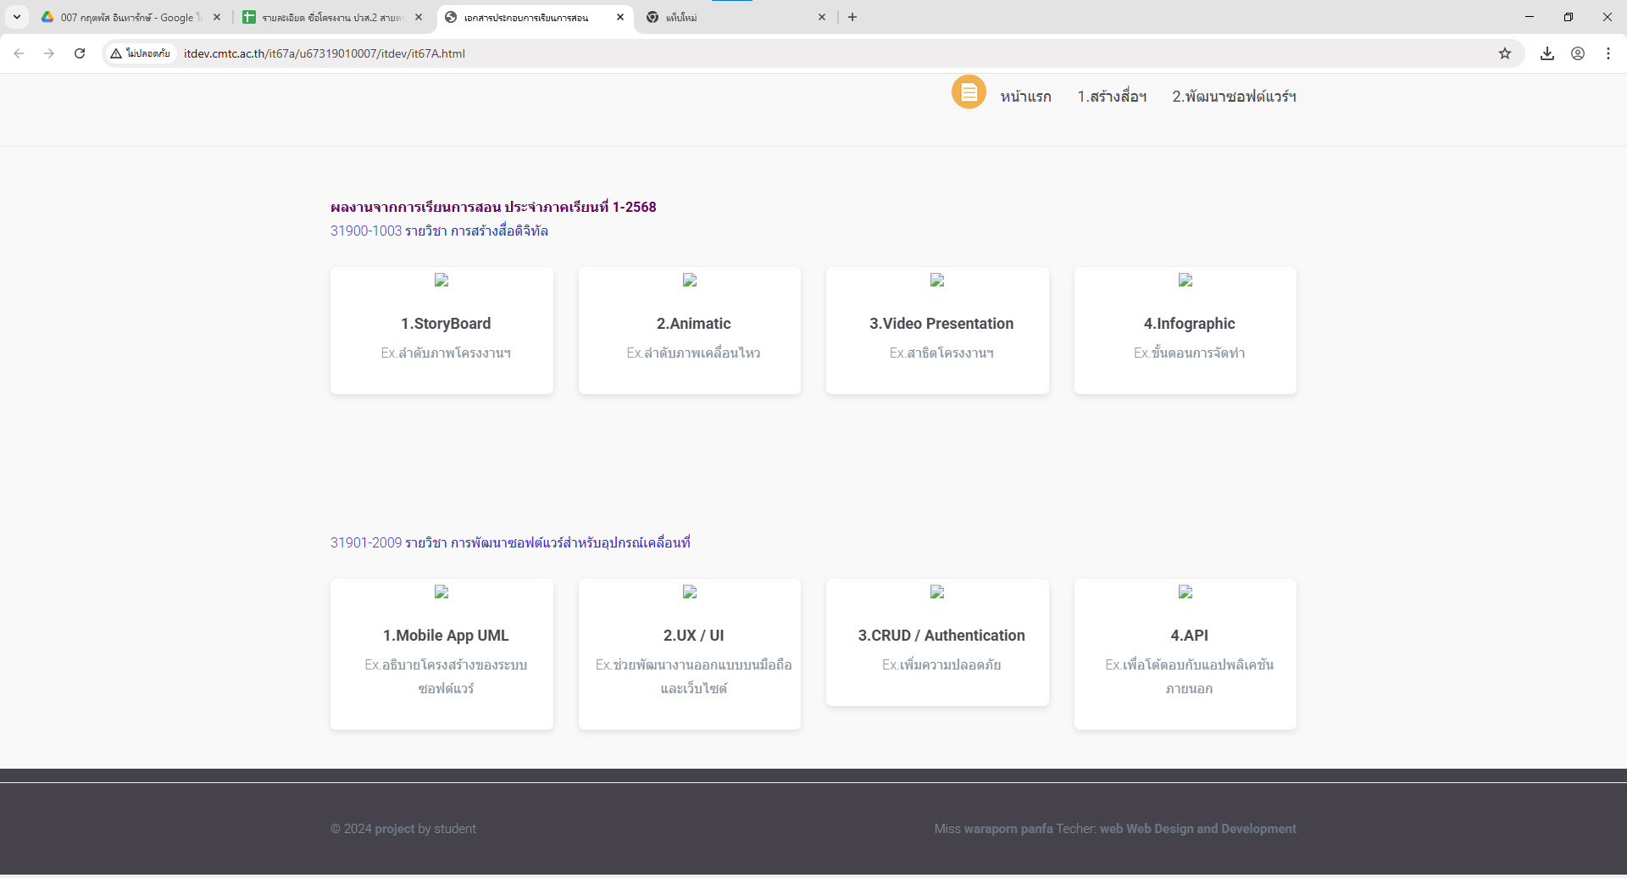This screenshot has height=878, width=1627.
Task: Switch to the Google Sheets tab
Action: (330, 17)
